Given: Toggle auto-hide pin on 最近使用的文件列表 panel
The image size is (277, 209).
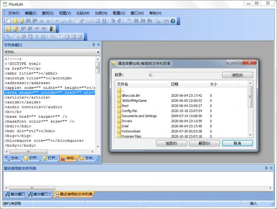Looking at the screenshot, I should pos(266,168).
